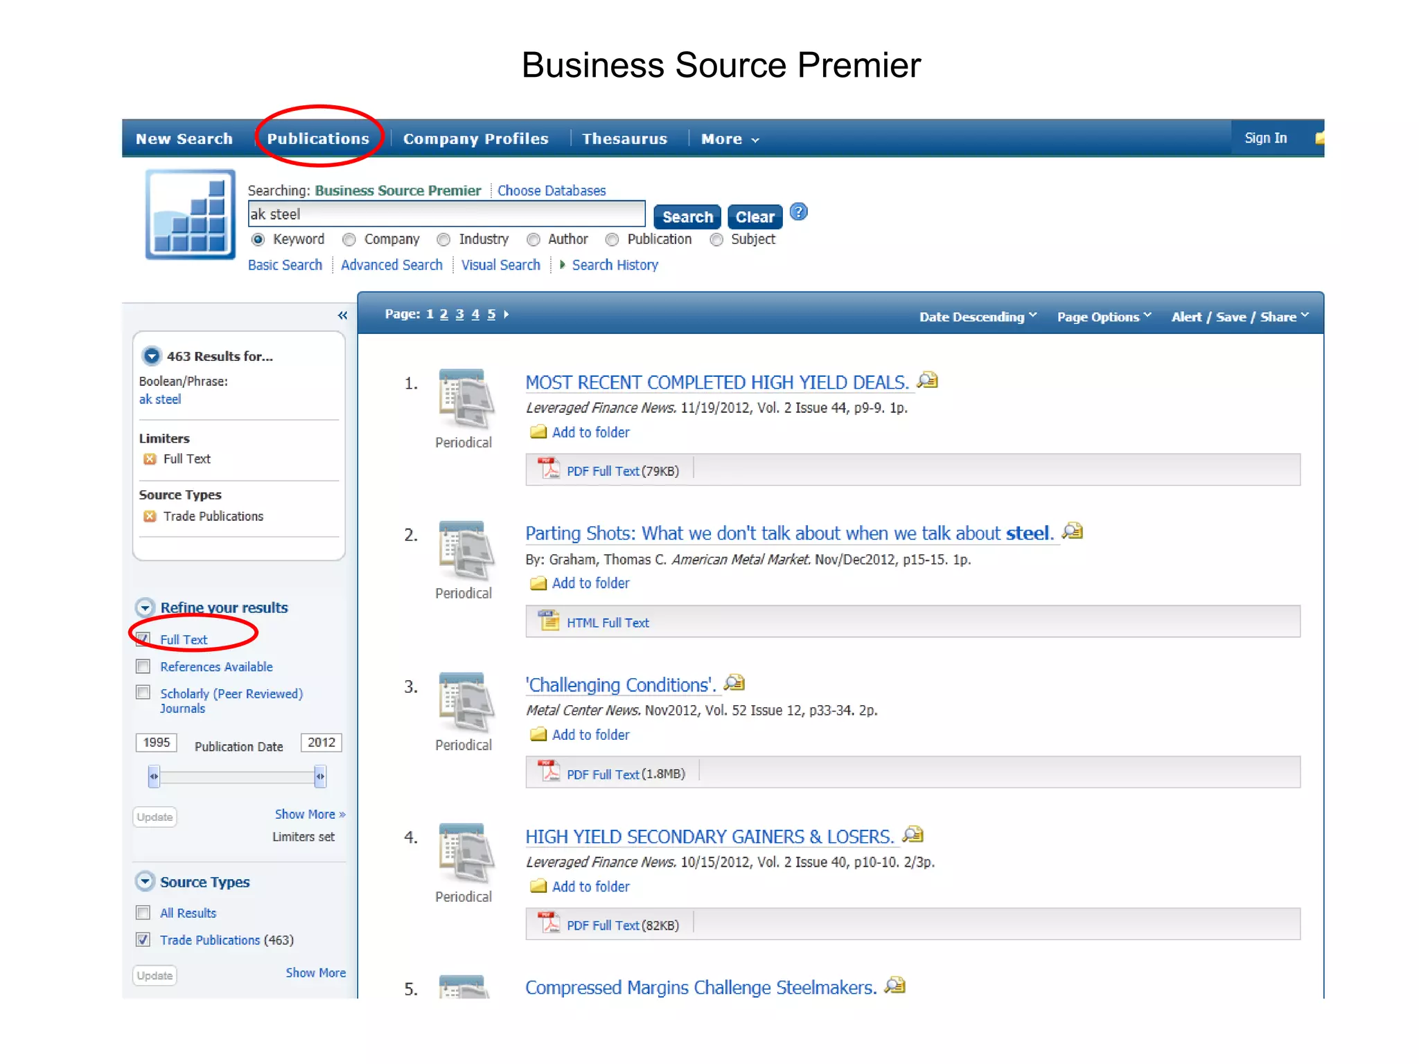The height and width of the screenshot is (1064, 1419).
Task: Click the PDF icon of the 82KB file
Action: tap(549, 923)
